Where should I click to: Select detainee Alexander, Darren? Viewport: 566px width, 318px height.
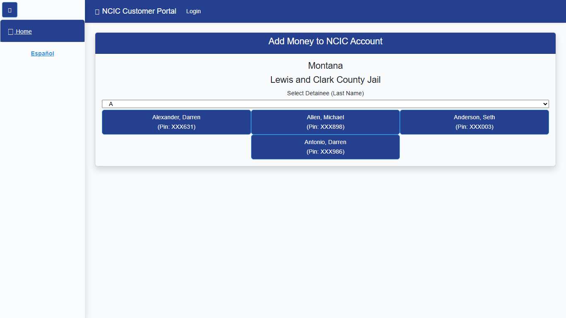[176, 122]
